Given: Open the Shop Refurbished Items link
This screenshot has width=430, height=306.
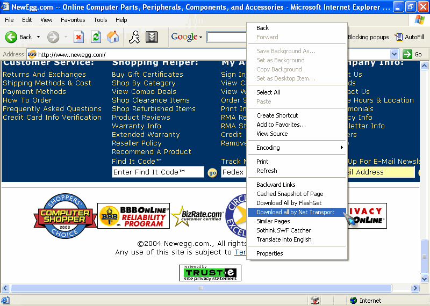Looking at the screenshot, I should [154, 109].
